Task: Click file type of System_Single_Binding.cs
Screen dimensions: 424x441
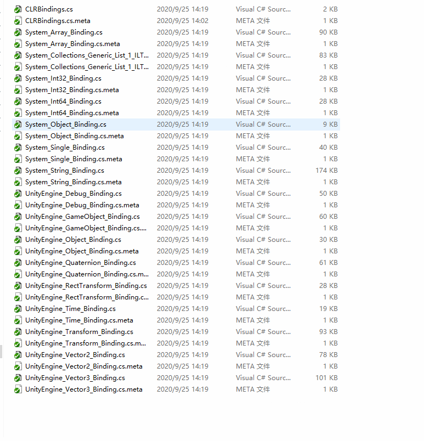Action: 263,148
